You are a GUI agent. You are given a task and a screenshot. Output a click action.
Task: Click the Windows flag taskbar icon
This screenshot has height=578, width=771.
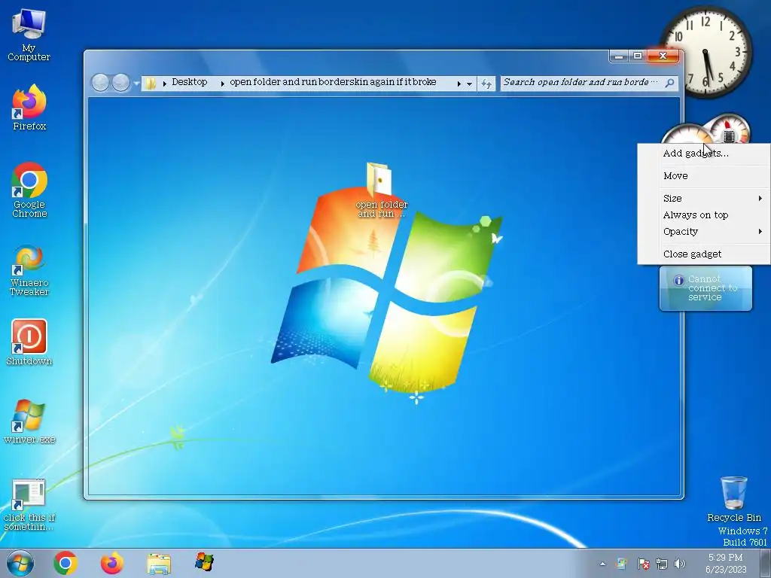coord(204,562)
